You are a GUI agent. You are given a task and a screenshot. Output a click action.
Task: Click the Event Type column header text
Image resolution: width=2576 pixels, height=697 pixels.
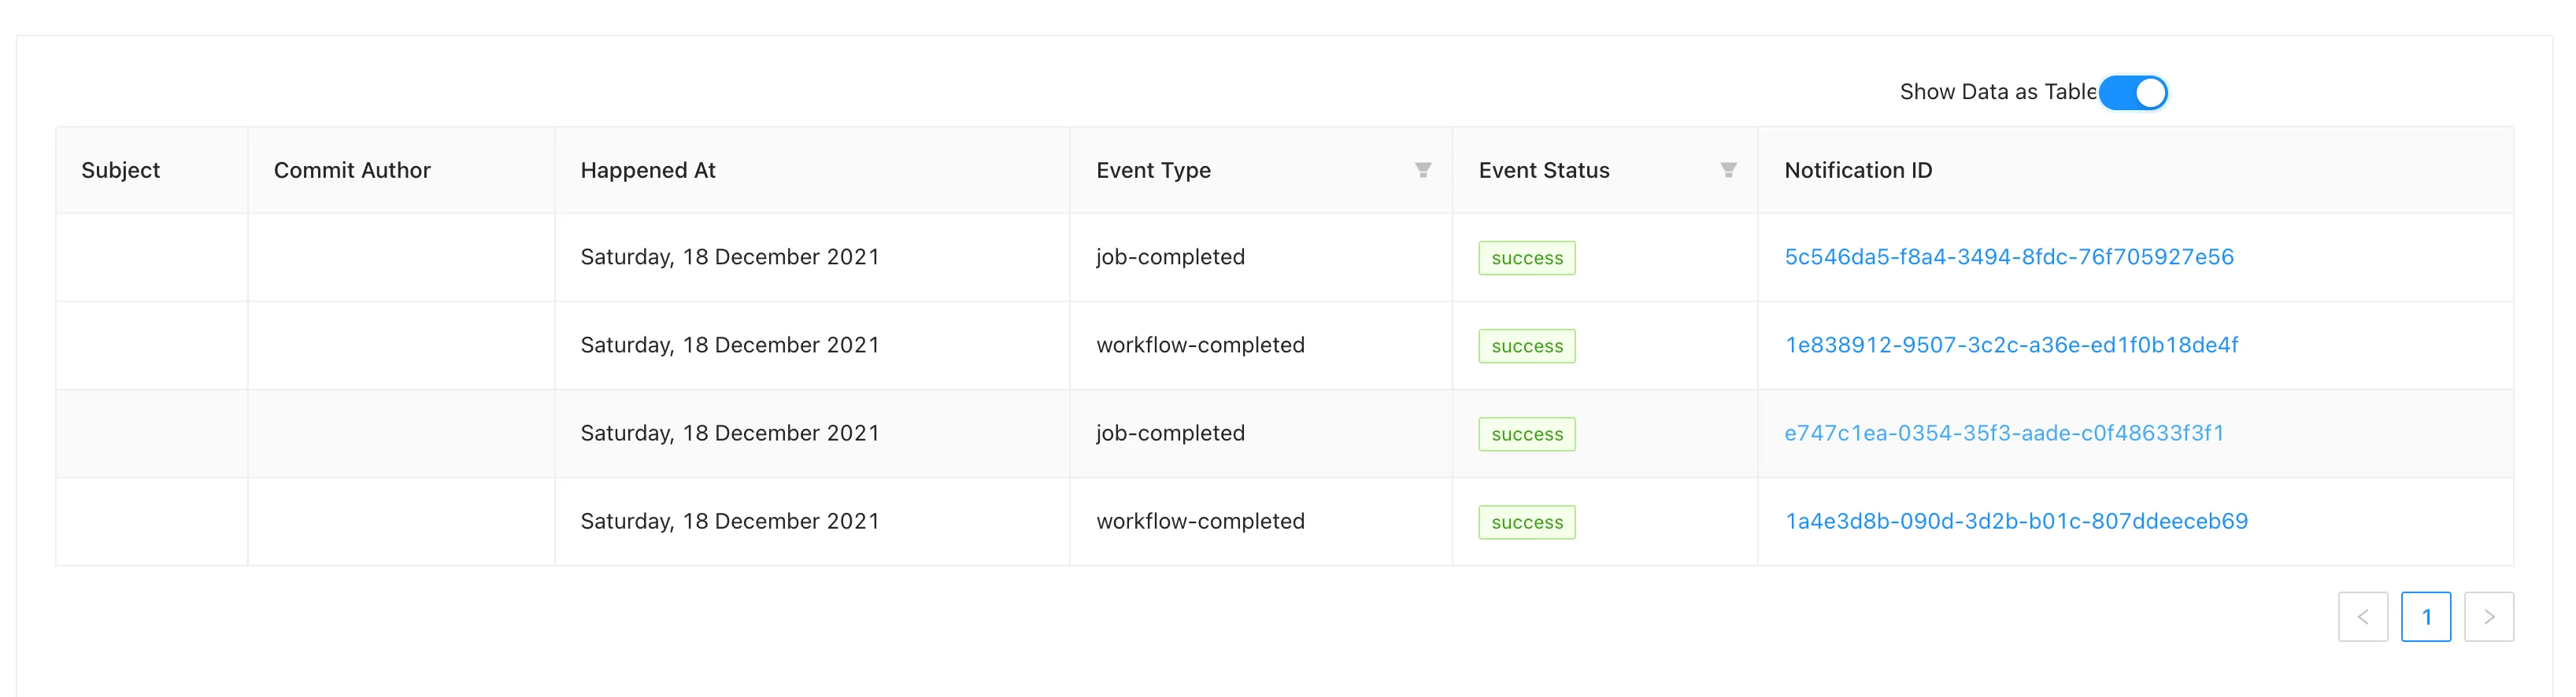point(1153,171)
